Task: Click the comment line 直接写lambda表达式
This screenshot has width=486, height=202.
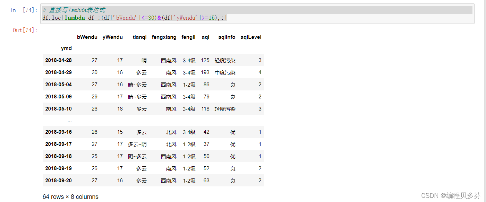Action: click(x=74, y=10)
